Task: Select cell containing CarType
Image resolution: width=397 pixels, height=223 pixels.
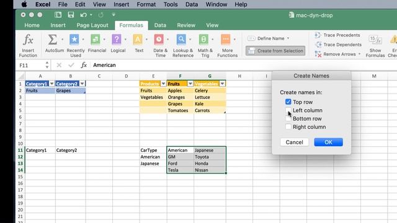Action: click(x=153, y=150)
